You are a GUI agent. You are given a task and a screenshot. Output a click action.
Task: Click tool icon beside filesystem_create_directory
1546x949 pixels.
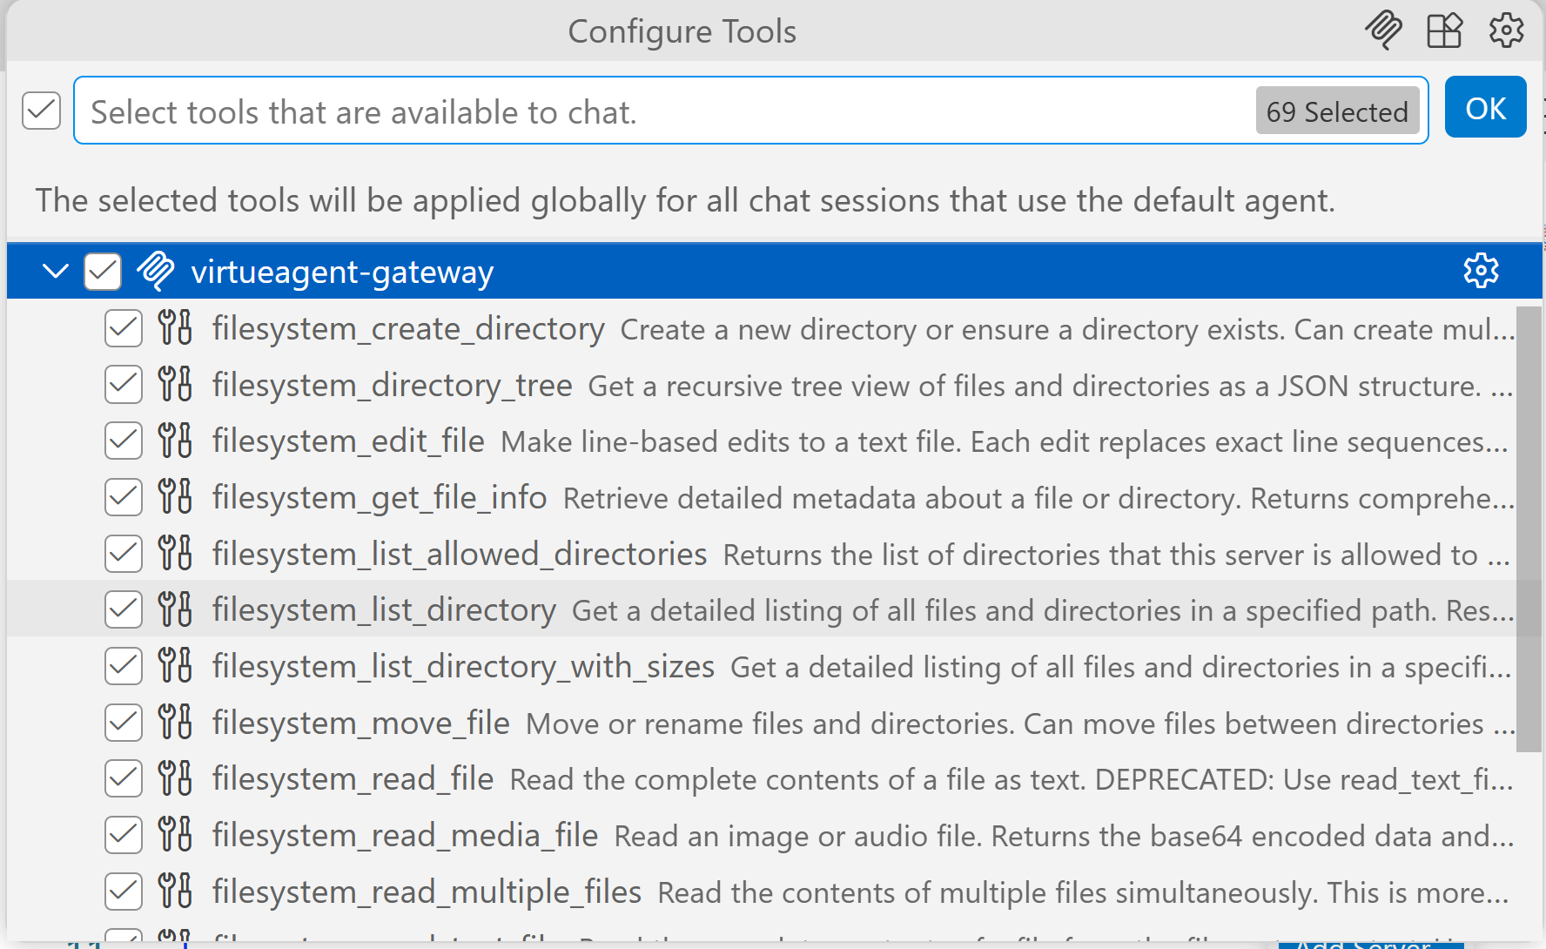pyautogui.click(x=175, y=328)
